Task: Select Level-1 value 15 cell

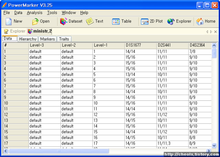Action: tap(109, 132)
